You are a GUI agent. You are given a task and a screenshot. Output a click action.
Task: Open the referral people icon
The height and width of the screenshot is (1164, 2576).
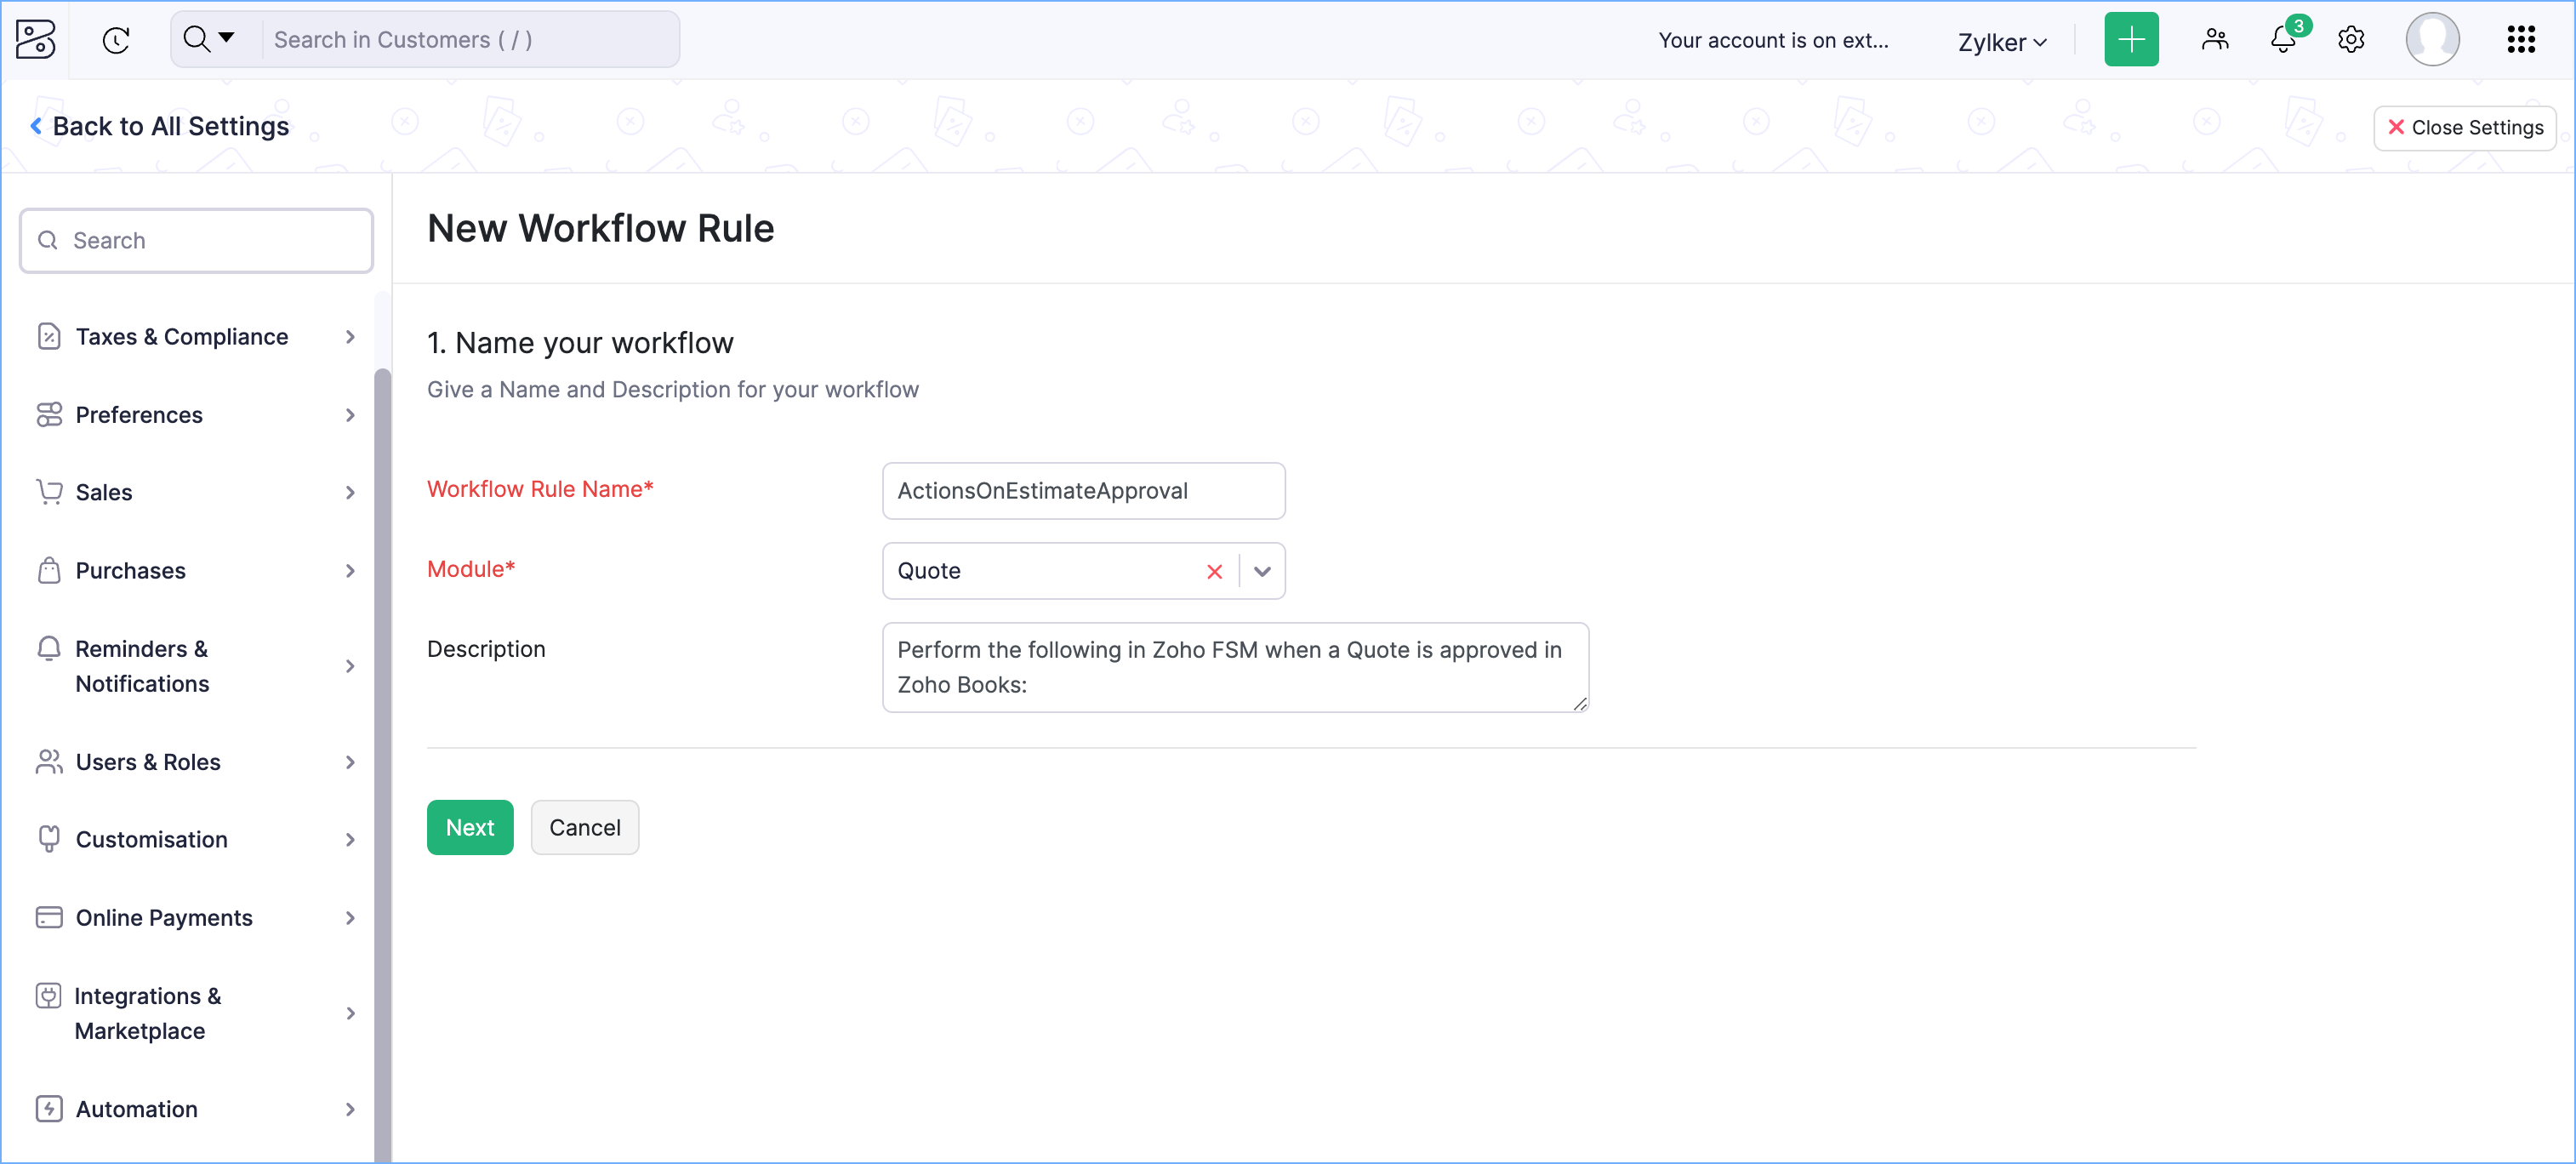2214,40
